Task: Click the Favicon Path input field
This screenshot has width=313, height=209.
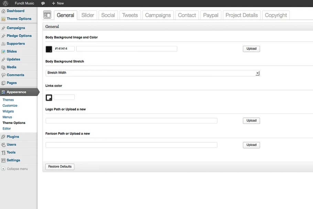Action: (x=131, y=145)
